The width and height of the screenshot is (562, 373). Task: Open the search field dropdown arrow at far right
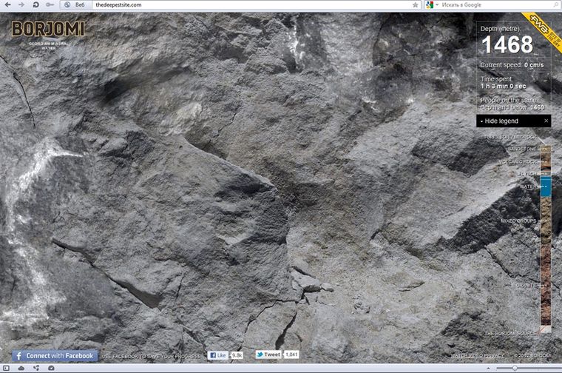pyautogui.click(x=555, y=4)
